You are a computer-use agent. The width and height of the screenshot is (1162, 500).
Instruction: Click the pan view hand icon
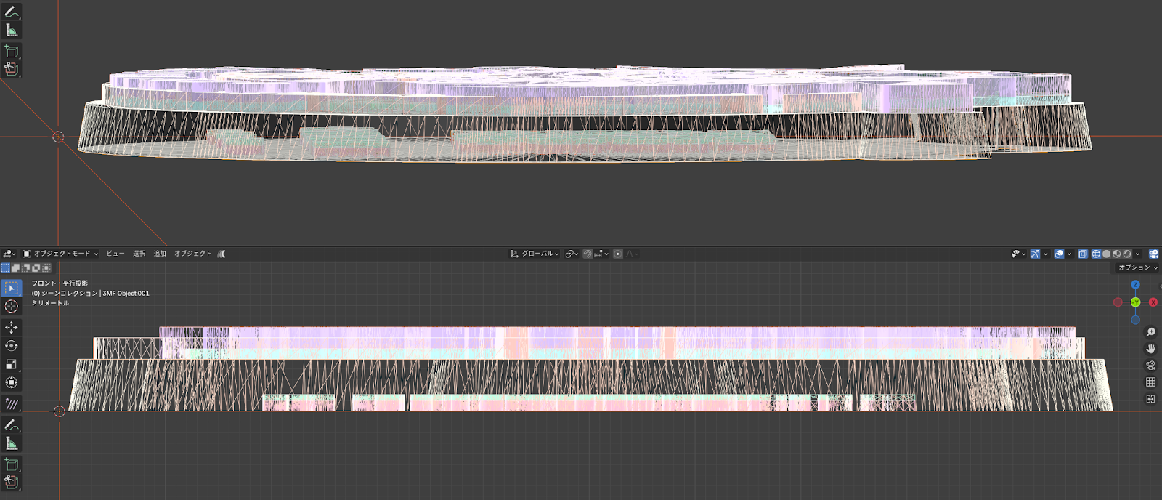point(1150,349)
